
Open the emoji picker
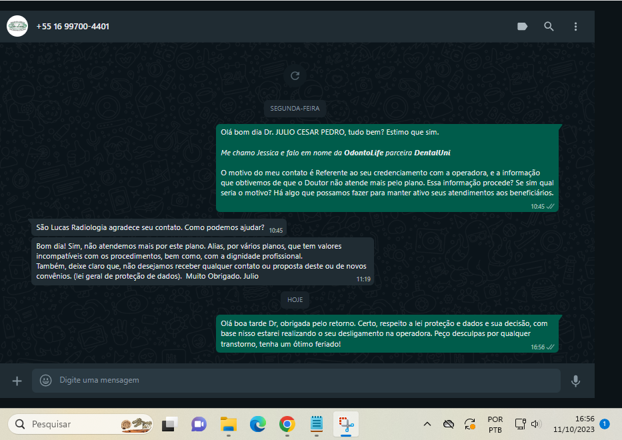[x=45, y=380]
